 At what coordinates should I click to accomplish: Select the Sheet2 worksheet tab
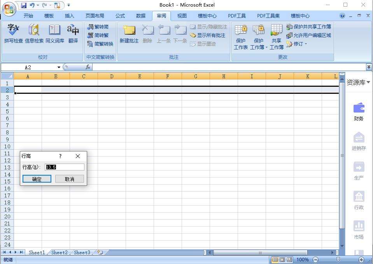pyautogui.click(x=59, y=253)
